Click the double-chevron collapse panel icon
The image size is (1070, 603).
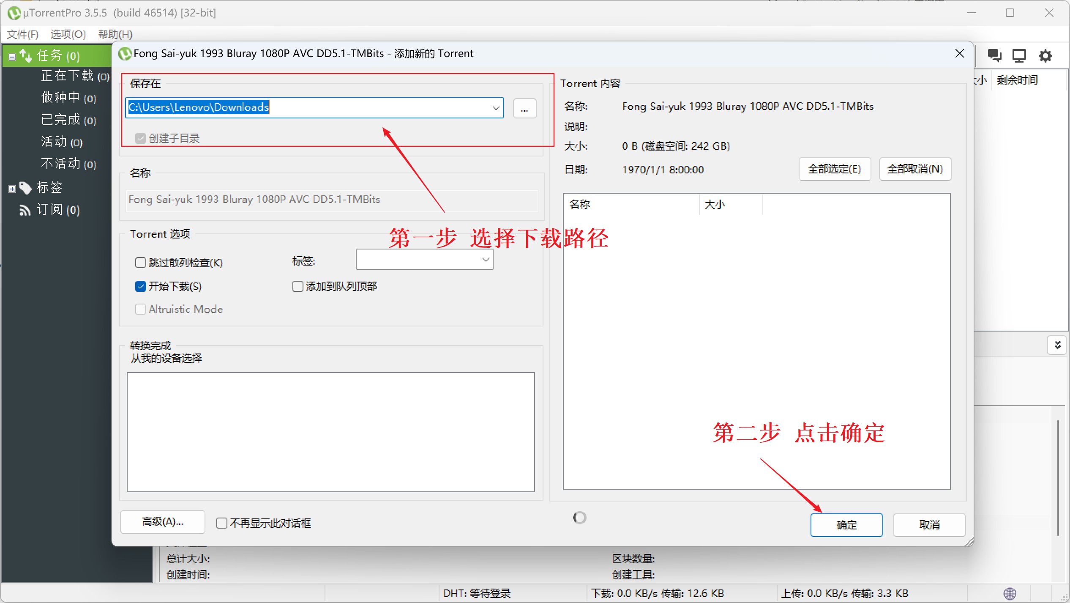click(1058, 345)
